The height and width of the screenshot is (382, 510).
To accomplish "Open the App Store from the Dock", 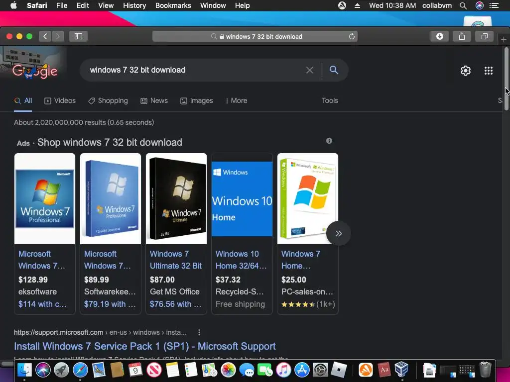I will (302, 370).
